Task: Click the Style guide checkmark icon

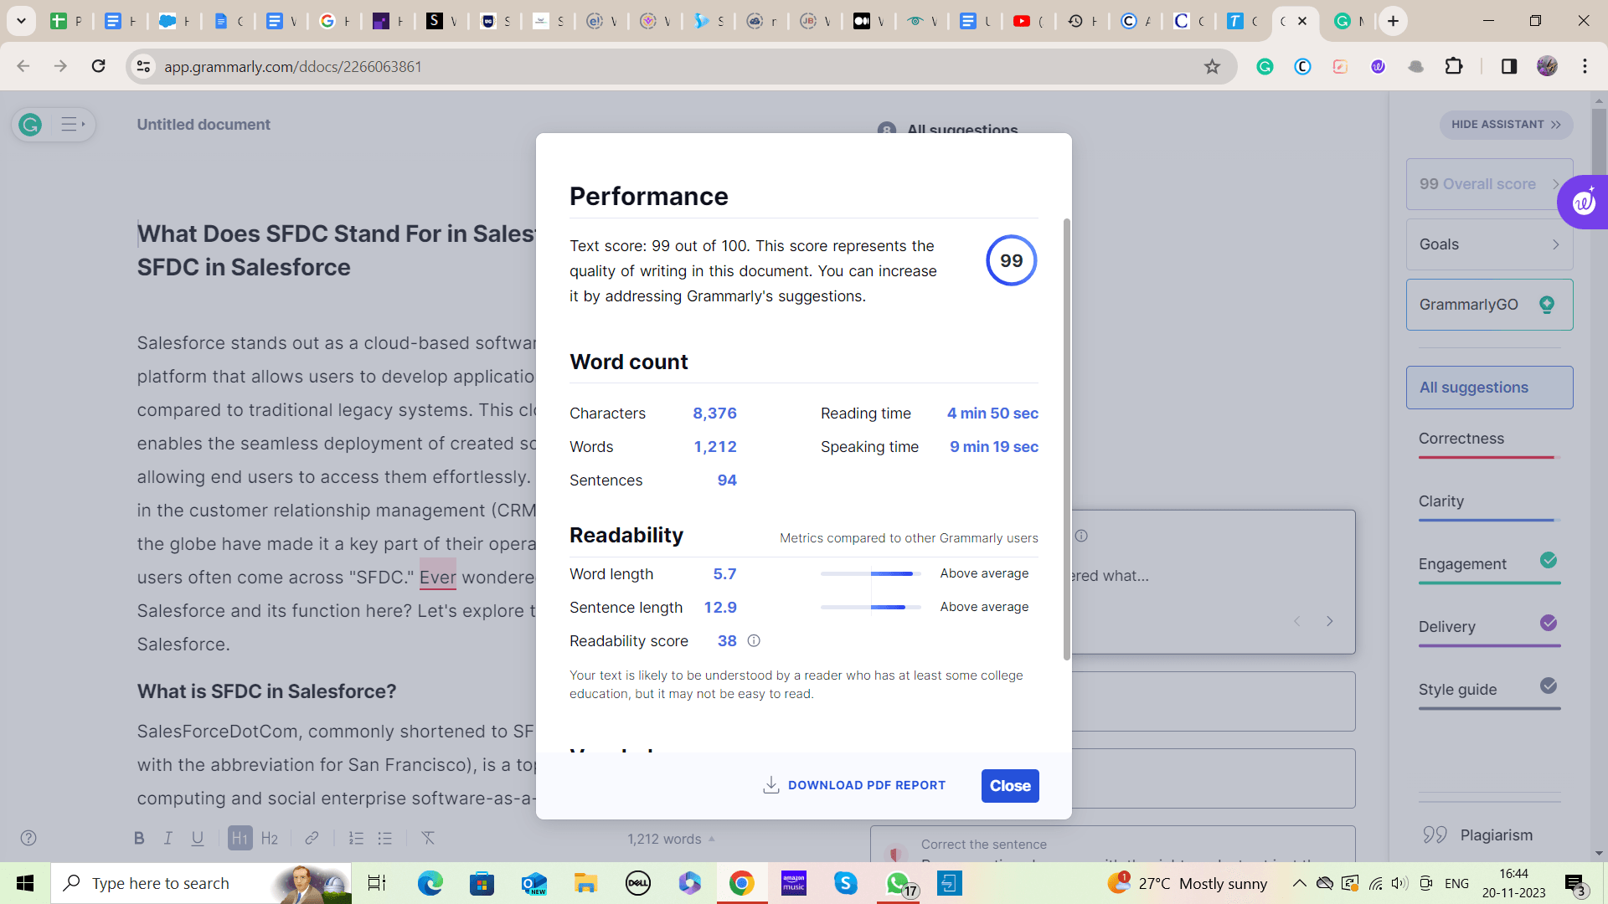Action: (x=1549, y=686)
